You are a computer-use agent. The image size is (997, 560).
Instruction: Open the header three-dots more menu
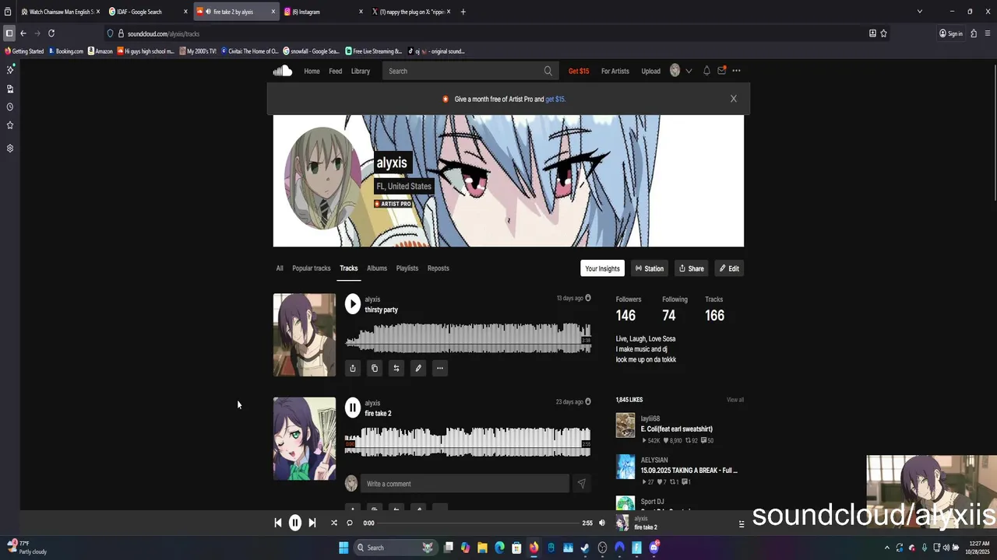[736, 71]
